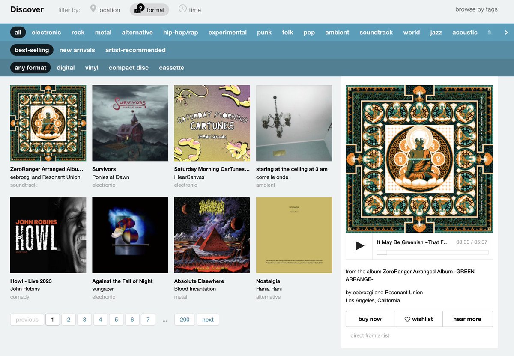
Task: Sort by new arrivals
Action: click(77, 50)
